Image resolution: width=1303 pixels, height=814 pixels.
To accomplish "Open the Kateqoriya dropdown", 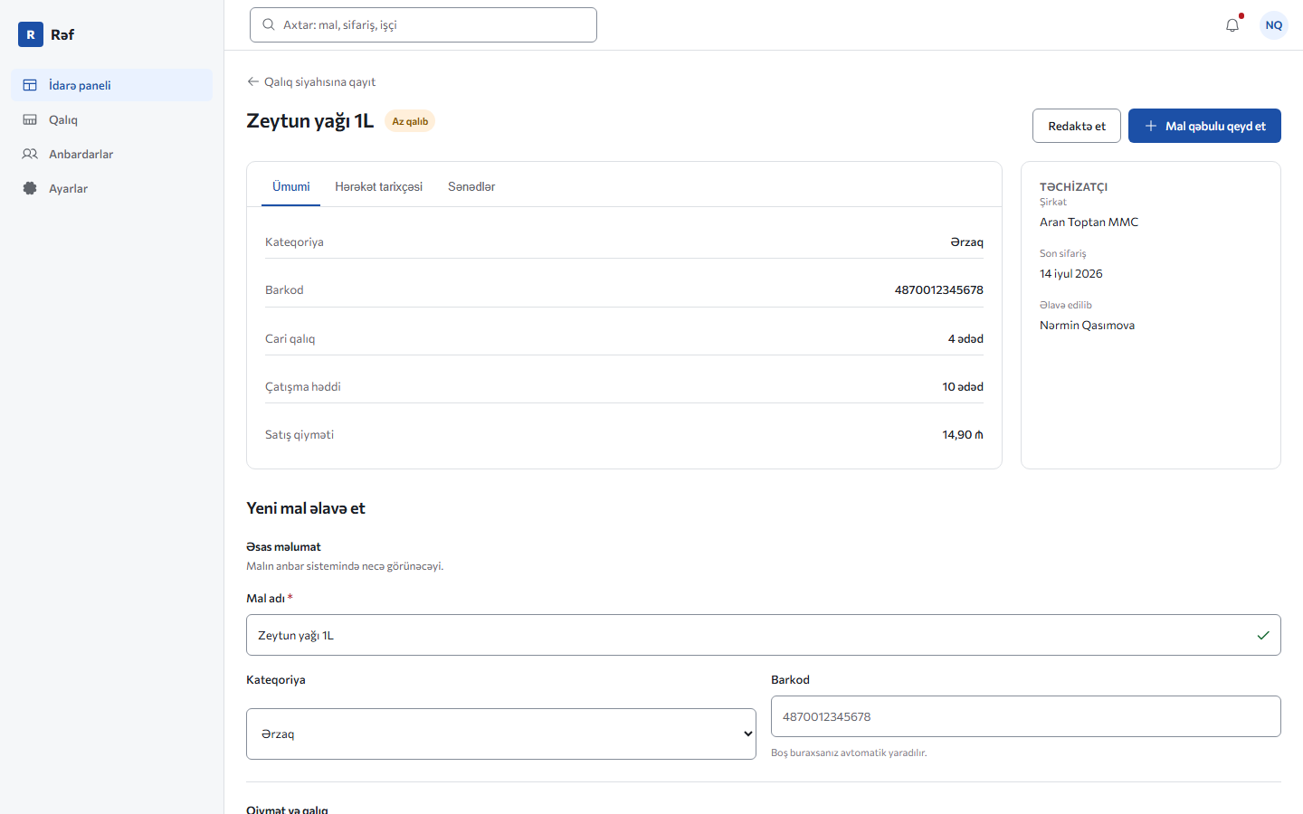I will pyautogui.click(x=501, y=734).
